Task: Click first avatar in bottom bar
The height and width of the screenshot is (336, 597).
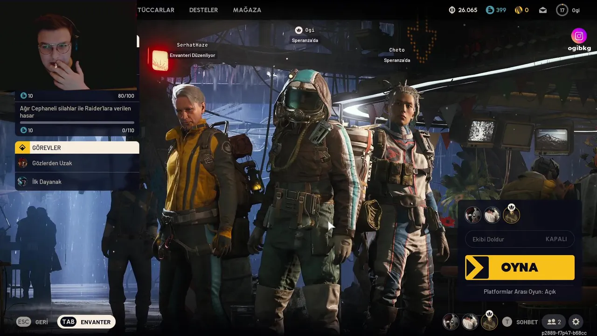Action: [451, 322]
